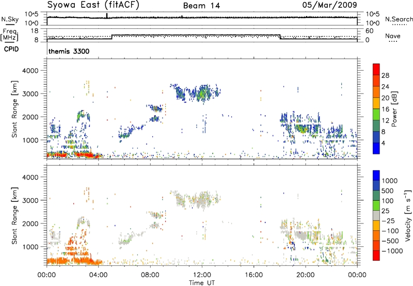Select the '08:00' time axis label
Screen dimensions: 413x286
tap(150, 275)
